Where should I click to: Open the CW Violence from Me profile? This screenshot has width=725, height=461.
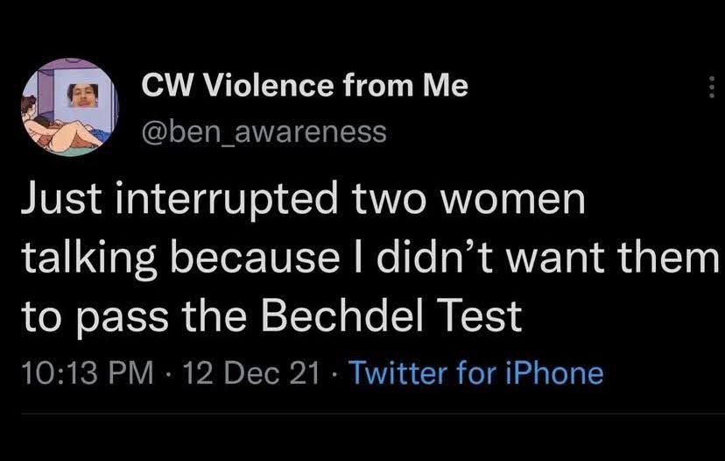coord(305,86)
